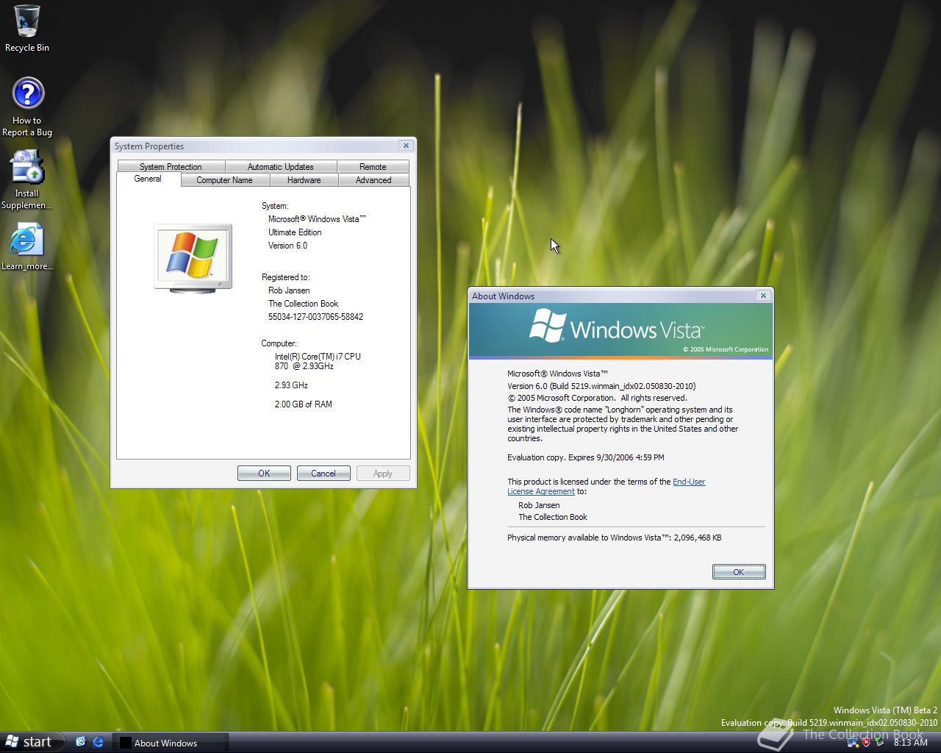The image size is (941, 753).
Task: Click the red security shield tray icon
Action: tap(866, 743)
